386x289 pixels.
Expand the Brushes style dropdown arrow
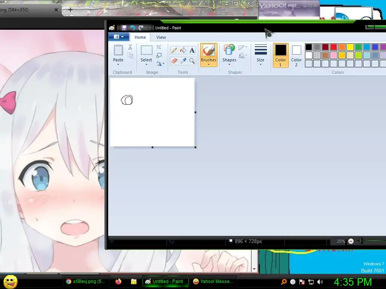(x=209, y=65)
